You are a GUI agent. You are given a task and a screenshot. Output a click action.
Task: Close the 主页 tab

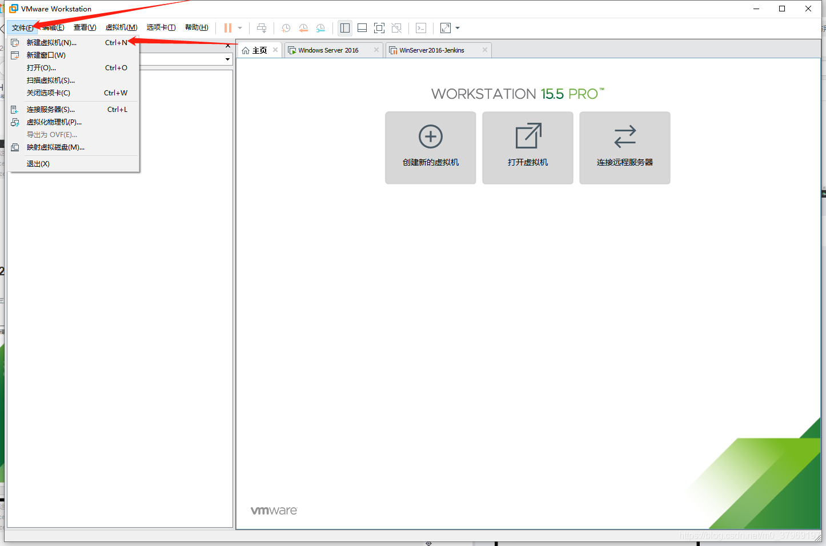pyautogui.click(x=275, y=50)
